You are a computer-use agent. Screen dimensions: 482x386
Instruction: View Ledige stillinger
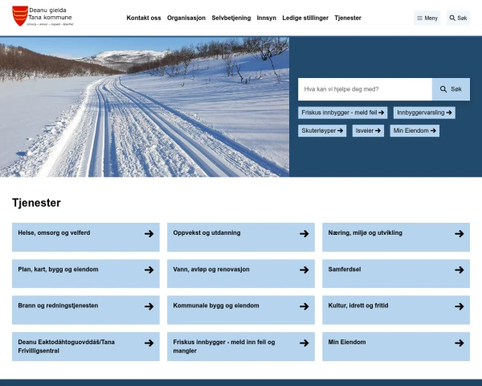point(305,18)
